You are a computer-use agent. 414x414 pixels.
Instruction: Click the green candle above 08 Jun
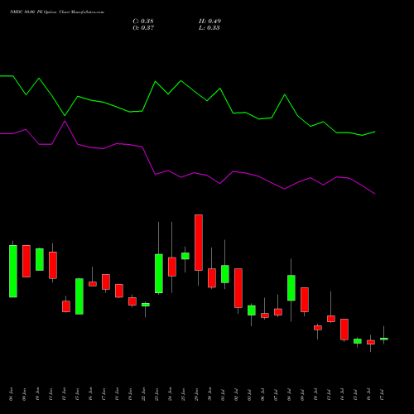tap(13, 271)
